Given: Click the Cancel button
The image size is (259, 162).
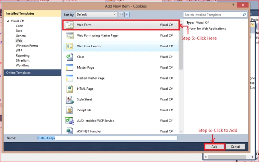Looking at the screenshot, I should tap(235, 147).
